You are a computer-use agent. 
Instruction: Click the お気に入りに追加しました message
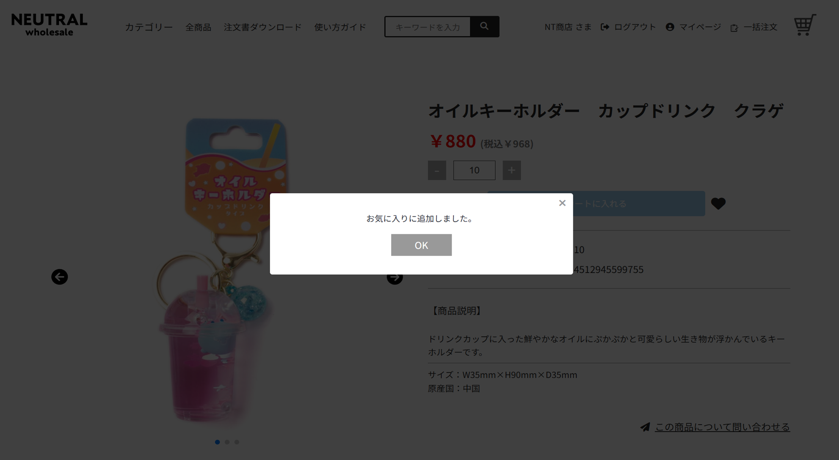(419, 219)
